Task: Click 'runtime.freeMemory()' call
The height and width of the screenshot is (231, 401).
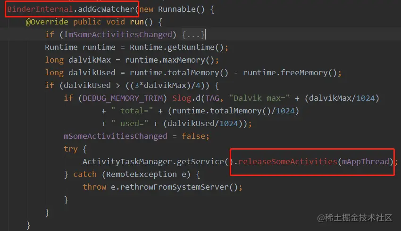Action: click(290, 73)
